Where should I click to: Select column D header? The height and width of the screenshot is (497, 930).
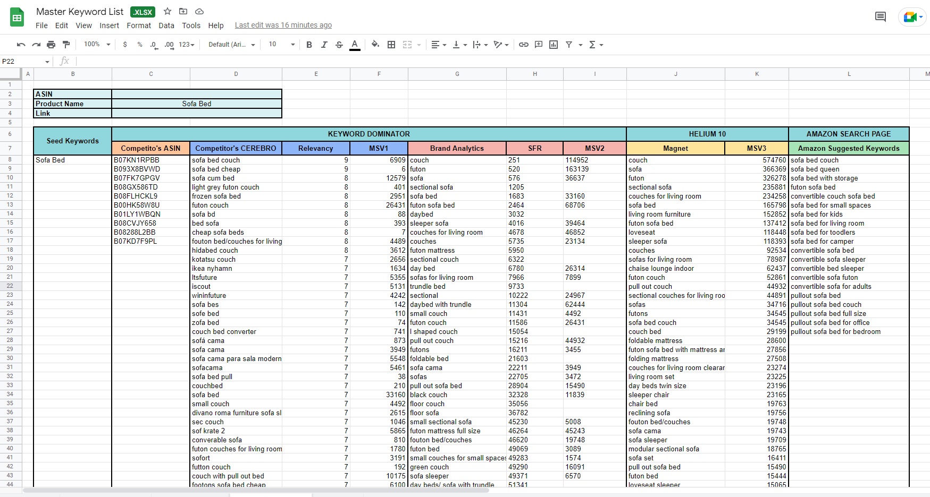pos(236,74)
